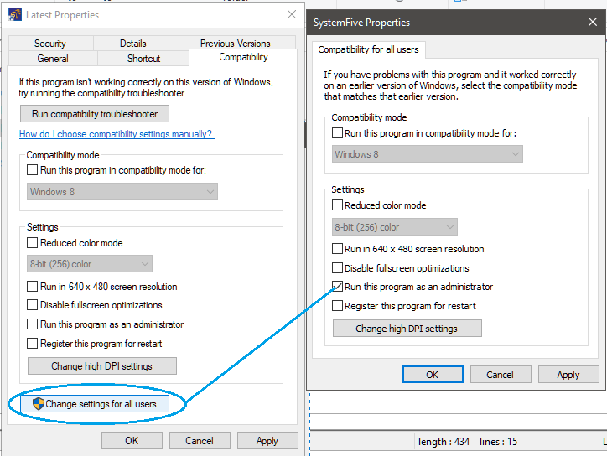Expand the Windows 8 dropdown in Latest Properties
Image resolution: width=607 pixels, height=456 pixels.
(x=122, y=192)
